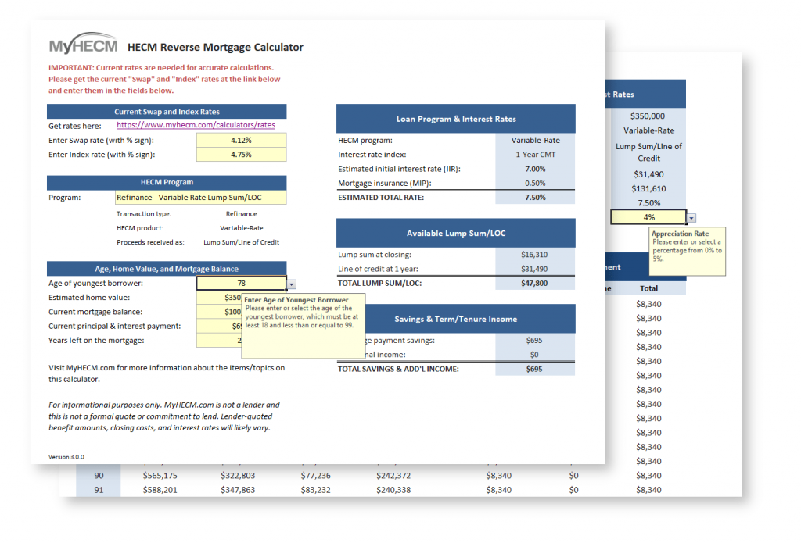Click the 'Available Lump Sum/LOC' header

click(456, 234)
